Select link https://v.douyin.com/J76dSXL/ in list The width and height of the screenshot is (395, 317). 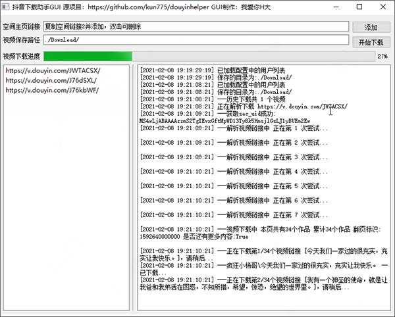[51, 80]
